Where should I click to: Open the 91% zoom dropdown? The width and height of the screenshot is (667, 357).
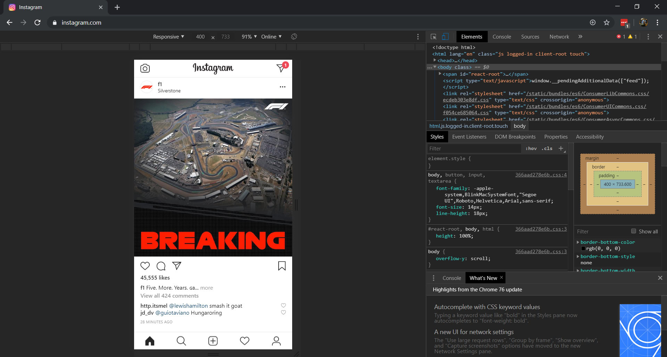(x=249, y=36)
